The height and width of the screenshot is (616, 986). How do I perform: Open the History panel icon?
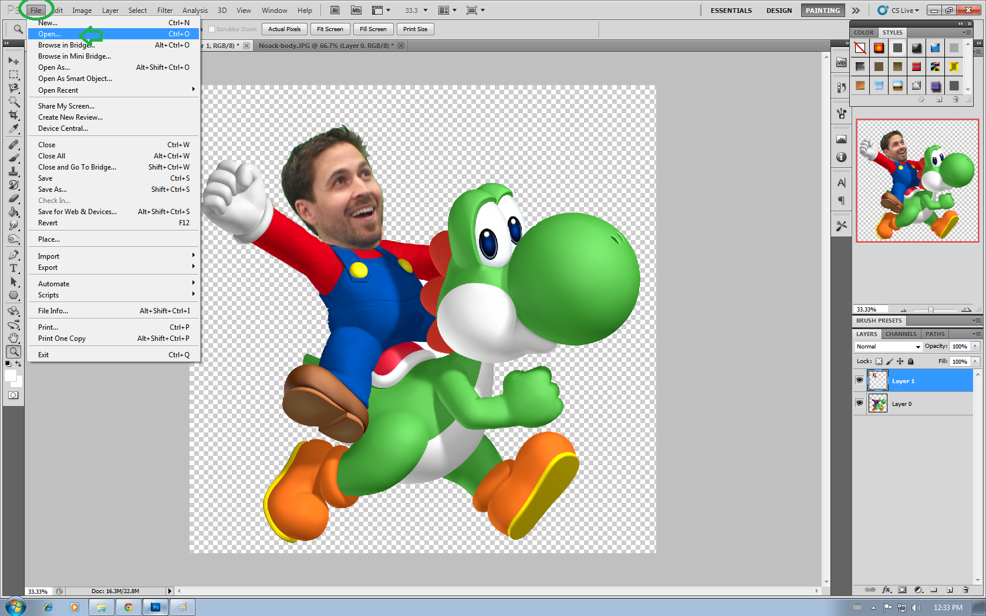point(841,87)
